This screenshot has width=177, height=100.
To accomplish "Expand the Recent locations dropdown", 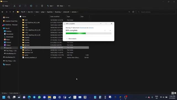I will coord(10,12).
